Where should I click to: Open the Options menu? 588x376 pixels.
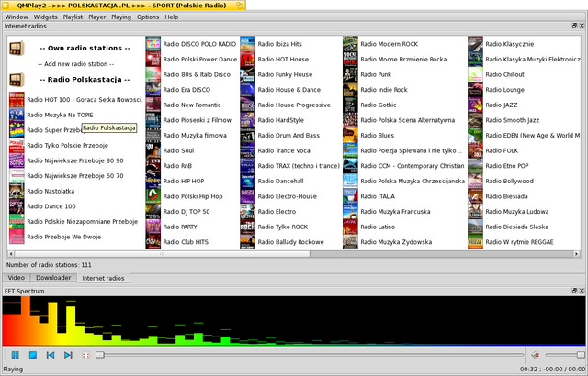click(x=148, y=17)
